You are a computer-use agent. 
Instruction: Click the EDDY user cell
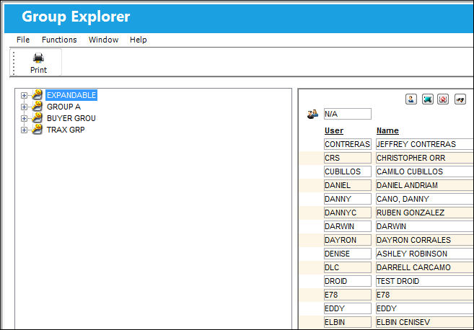[x=348, y=308]
